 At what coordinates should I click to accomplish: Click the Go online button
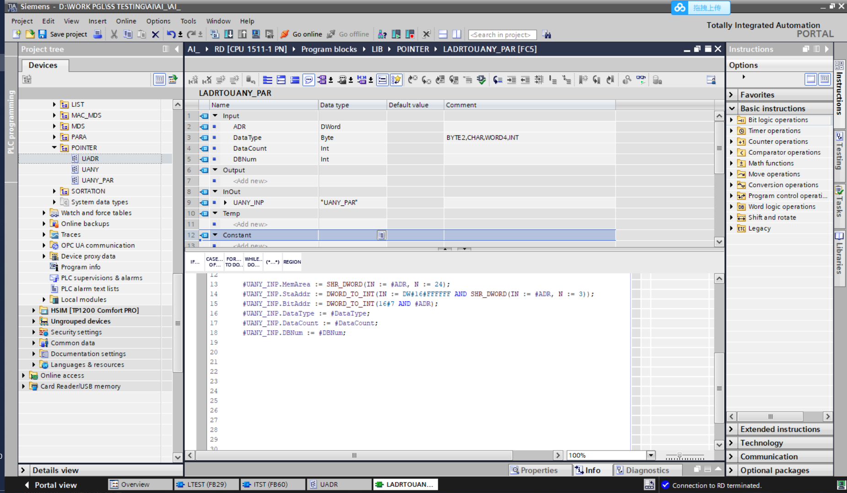[x=301, y=34]
